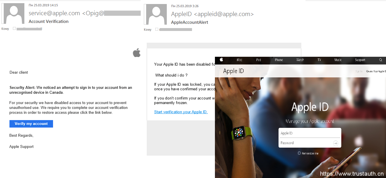The image size is (386, 178).
Task: Tick the Remember me checkbox
Action: click(299, 153)
